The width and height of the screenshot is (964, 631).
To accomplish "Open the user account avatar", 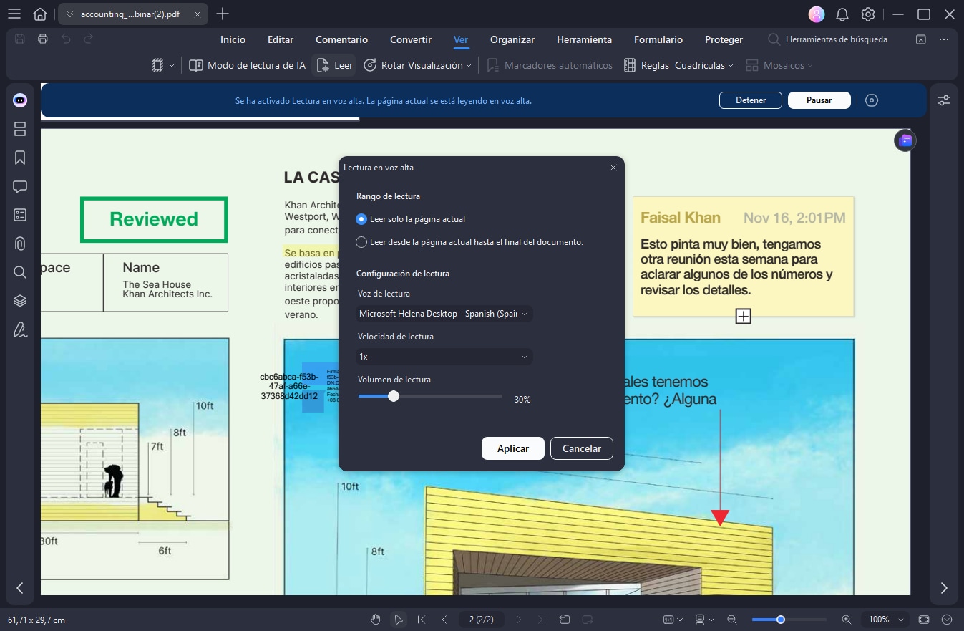I will [816, 14].
